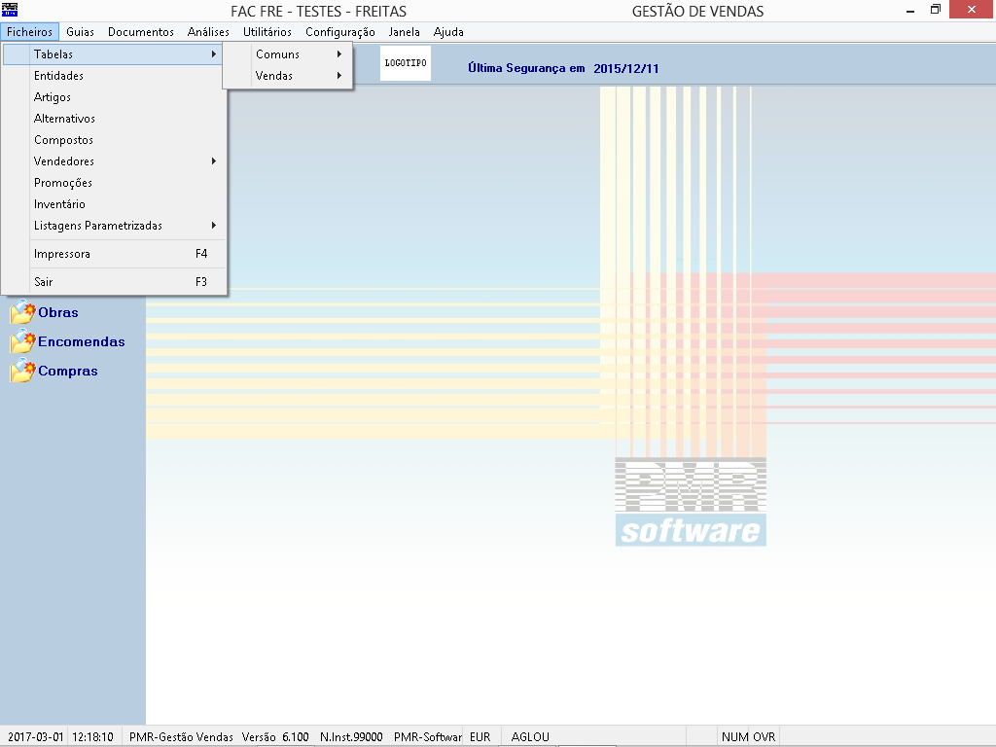Click the Obras link label
This screenshot has height=747, width=996.
[57, 312]
